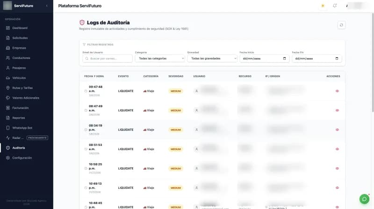The height and width of the screenshot is (209, 374).
Task: Open the Fecha Fin calendar picker icon
Action: (x=337, y=58)
